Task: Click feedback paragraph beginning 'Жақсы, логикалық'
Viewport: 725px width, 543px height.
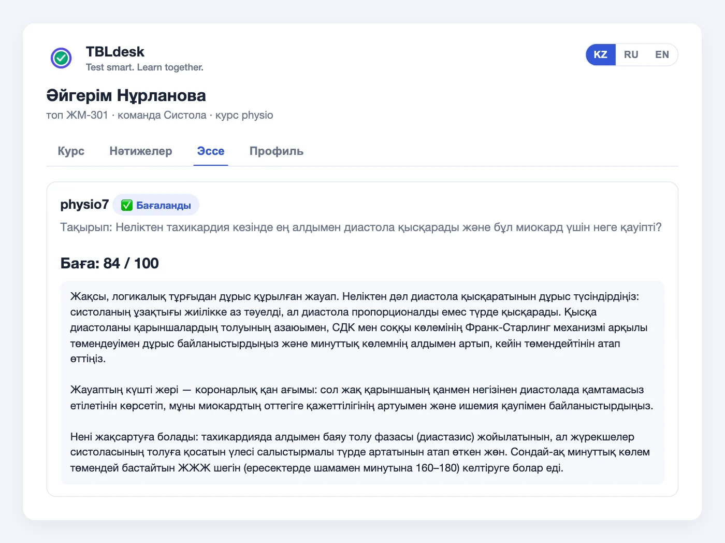Action: coord(359,327)
